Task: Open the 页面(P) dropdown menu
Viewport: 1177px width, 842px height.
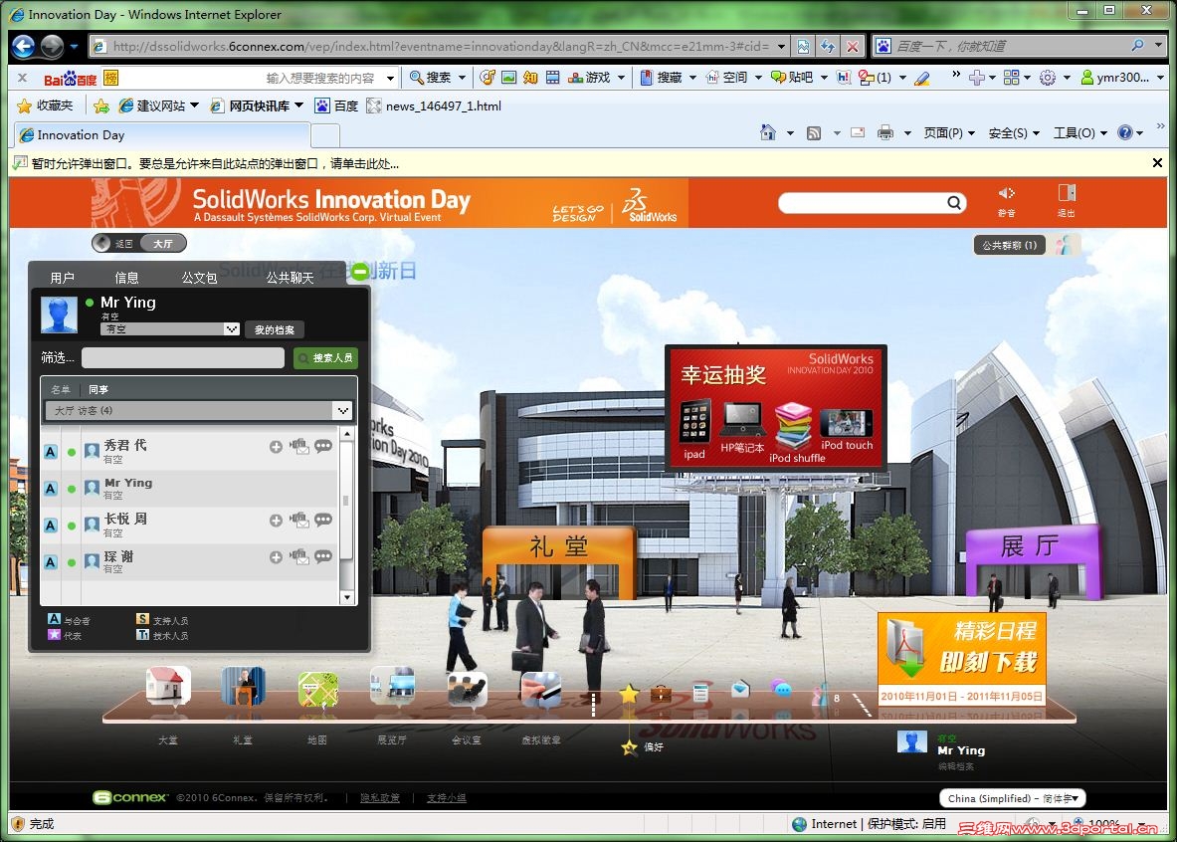Action: click(949, 133)
